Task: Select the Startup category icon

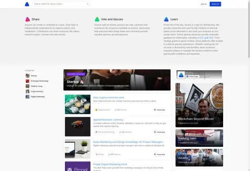Action: click(27, 76)
